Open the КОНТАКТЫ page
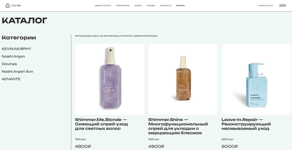 [x=166, y=6]
